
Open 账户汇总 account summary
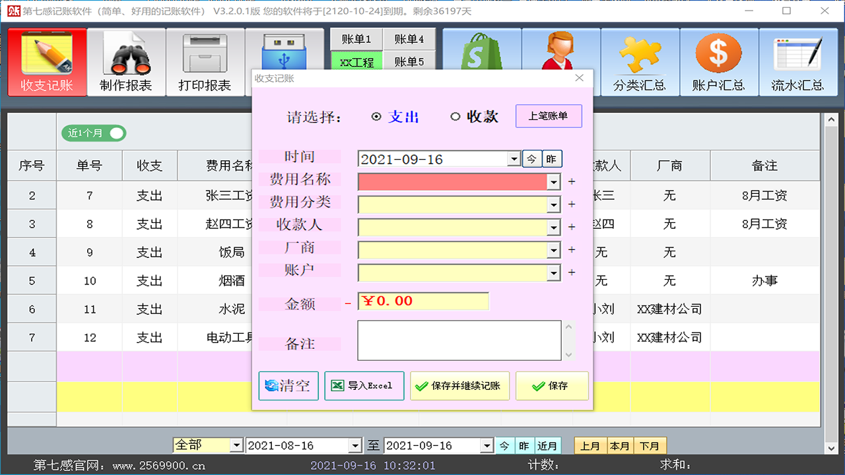click(719, 61)
